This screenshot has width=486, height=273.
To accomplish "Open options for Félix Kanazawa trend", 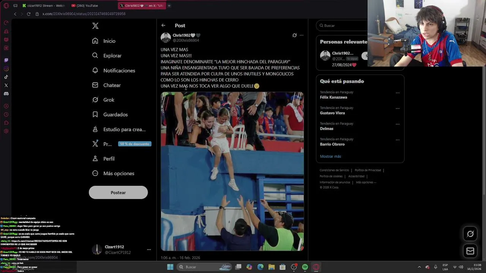I will click(398, 93).
